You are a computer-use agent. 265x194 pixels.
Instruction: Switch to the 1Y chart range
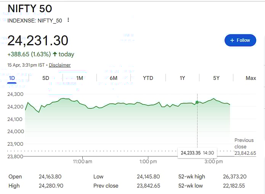[182, 78]
